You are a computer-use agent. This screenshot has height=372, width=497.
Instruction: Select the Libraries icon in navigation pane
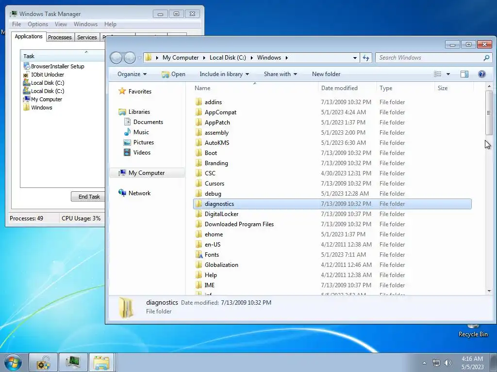122,112
